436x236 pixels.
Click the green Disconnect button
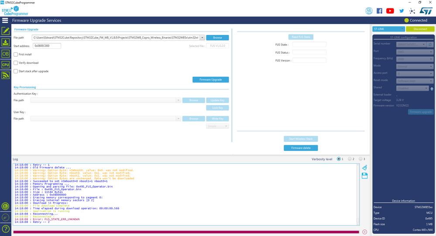[x=420, y=29]
